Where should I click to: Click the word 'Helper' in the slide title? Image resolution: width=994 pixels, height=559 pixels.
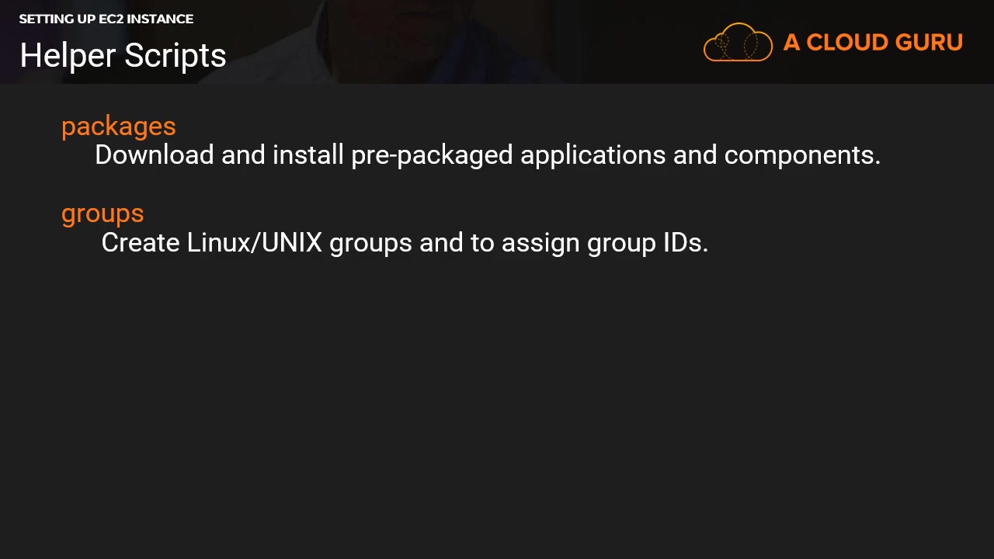click(x=68, y=56)
